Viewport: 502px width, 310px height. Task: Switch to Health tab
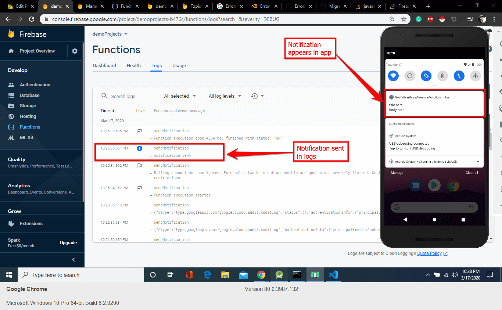134,66
